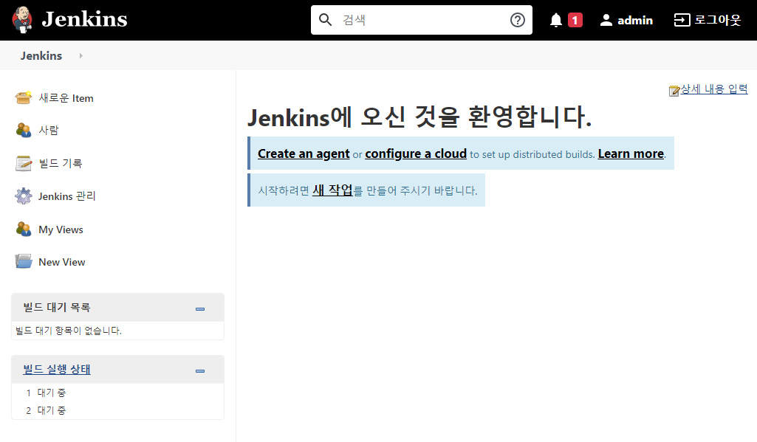The width and height of the screenshot is (757, 442).
Task: Click the 상세 내용 입력 edit icon
Action: (674, 91)
